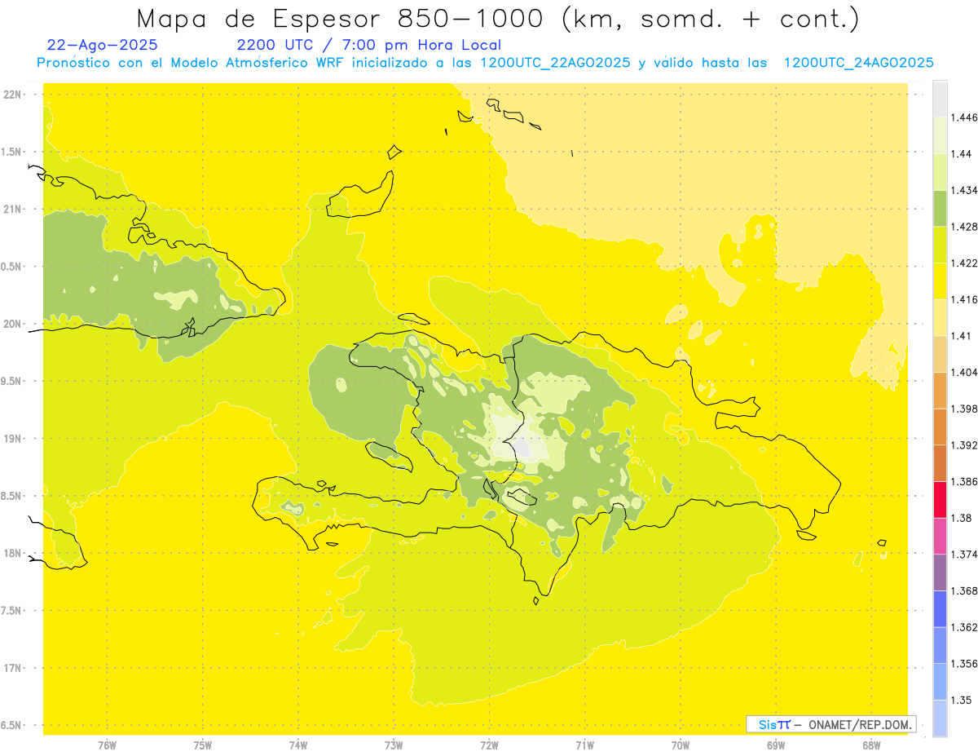Select the bright yellow legend swatch between 1.422 and 1.416

pyautogui.click(x=940, y=281)
